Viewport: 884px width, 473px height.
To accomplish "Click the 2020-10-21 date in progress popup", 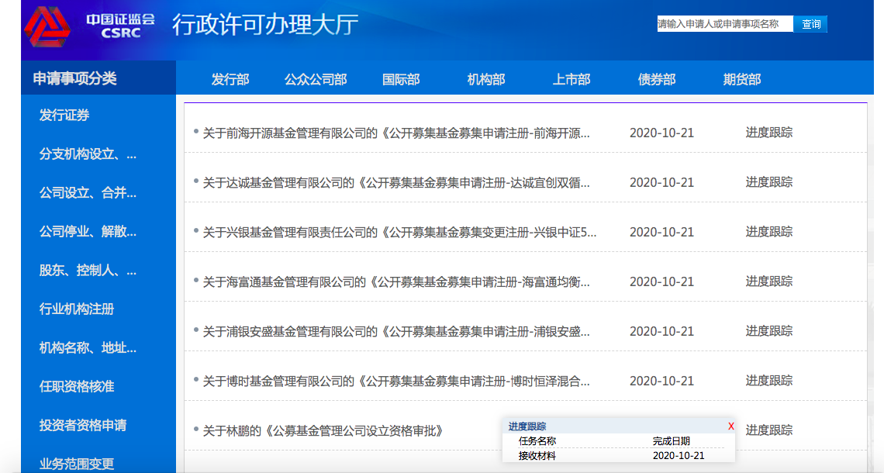I will coord(679,455).
